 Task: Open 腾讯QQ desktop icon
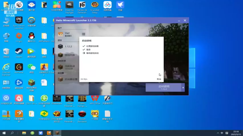[x=32, y=37]
